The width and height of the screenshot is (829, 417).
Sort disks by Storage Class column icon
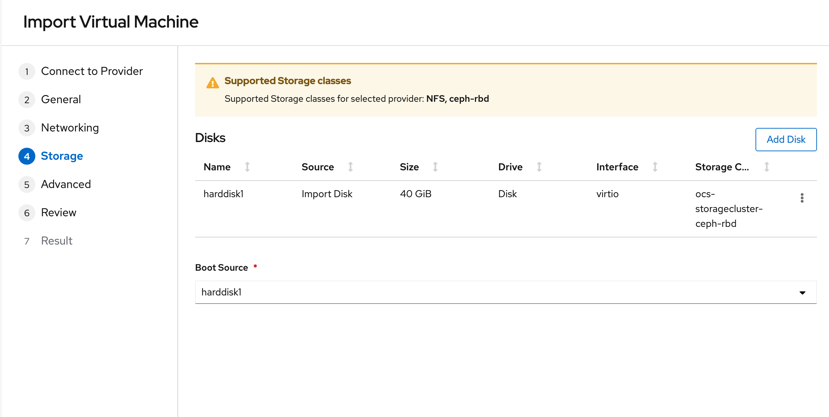766,167
